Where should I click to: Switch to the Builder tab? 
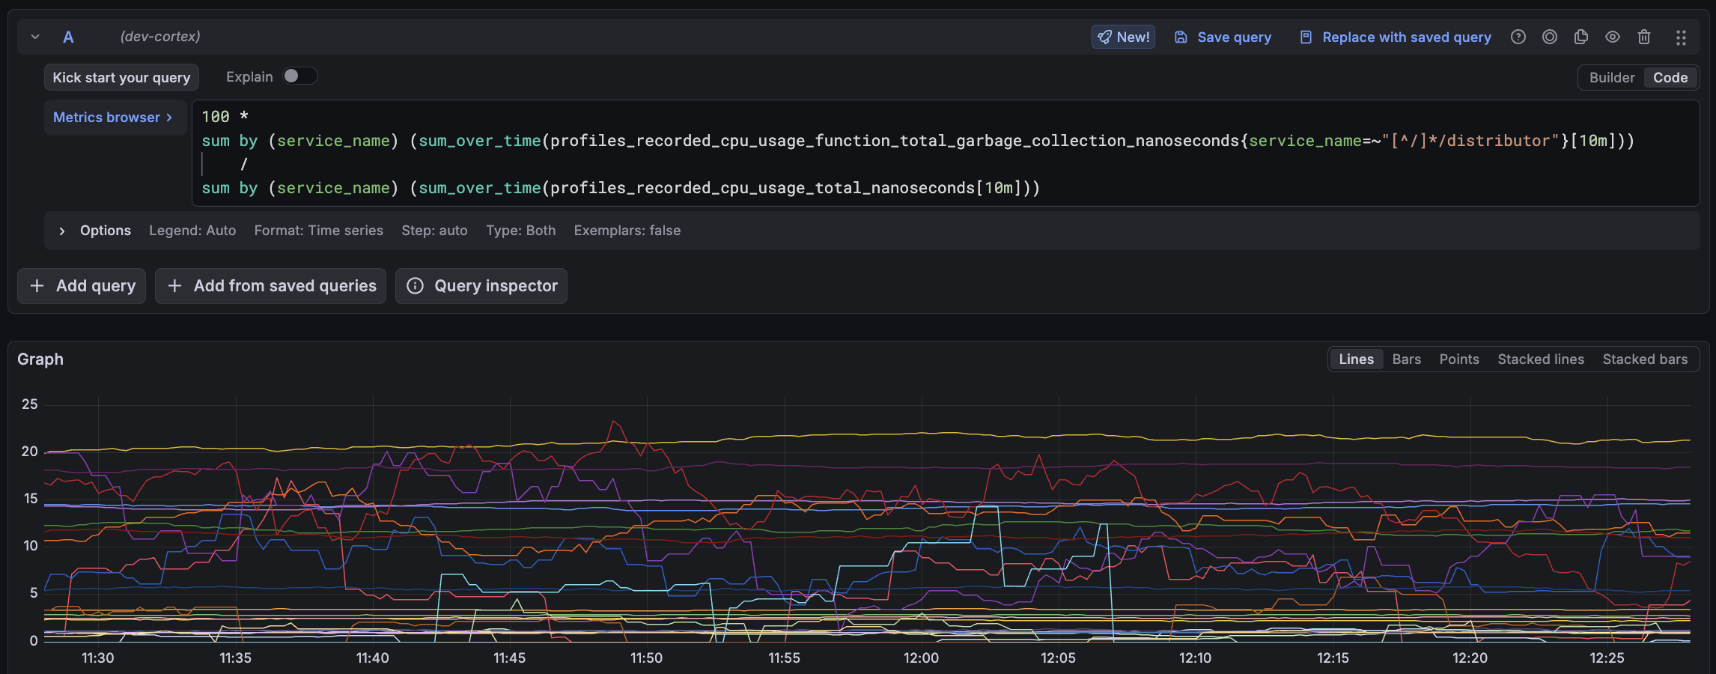point(1611,77)
